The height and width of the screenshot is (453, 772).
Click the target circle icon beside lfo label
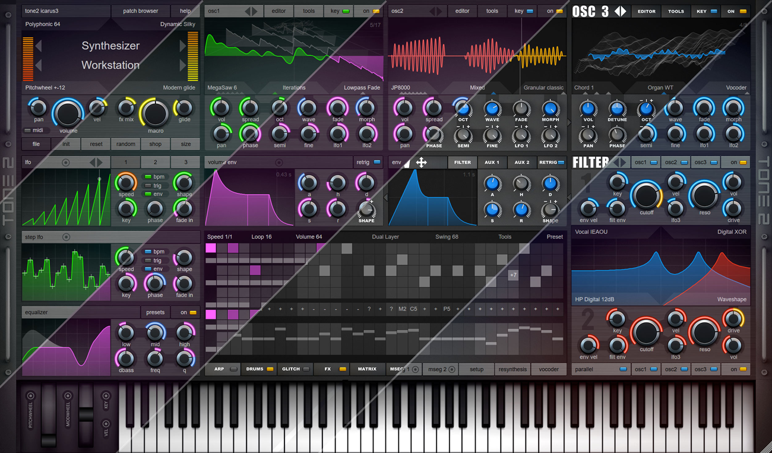pyautogui.click(x=65, y=161)
